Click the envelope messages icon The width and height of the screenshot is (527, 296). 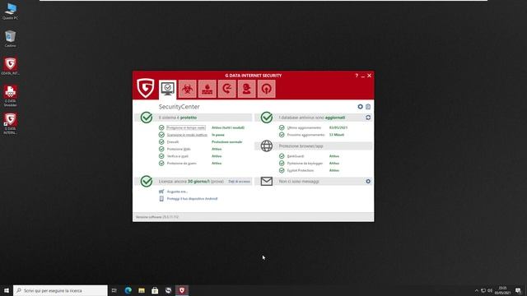pyautogui.click(x=267, y=181)
